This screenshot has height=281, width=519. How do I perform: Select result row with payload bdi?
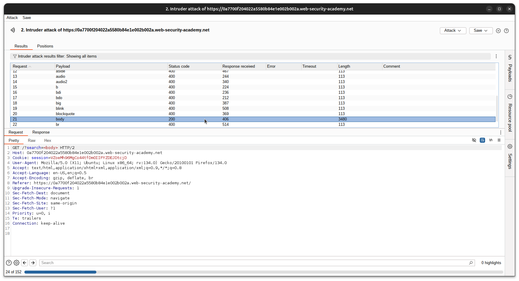pyautogui.click(x=253, y=93)
